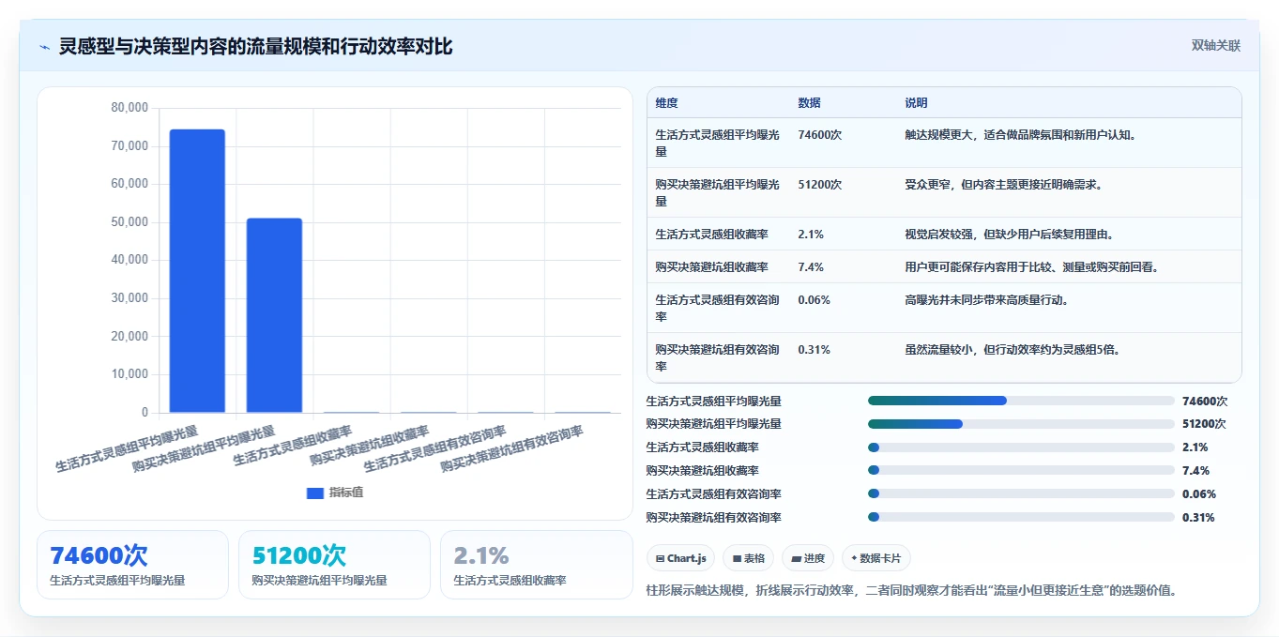Click the 数据 table column header
The width and height of the screenshot is (1279, 637).
[x=810, y=103]
